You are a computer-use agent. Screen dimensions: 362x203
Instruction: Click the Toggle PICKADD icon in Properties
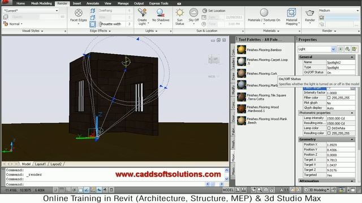[x=341, y=49]
